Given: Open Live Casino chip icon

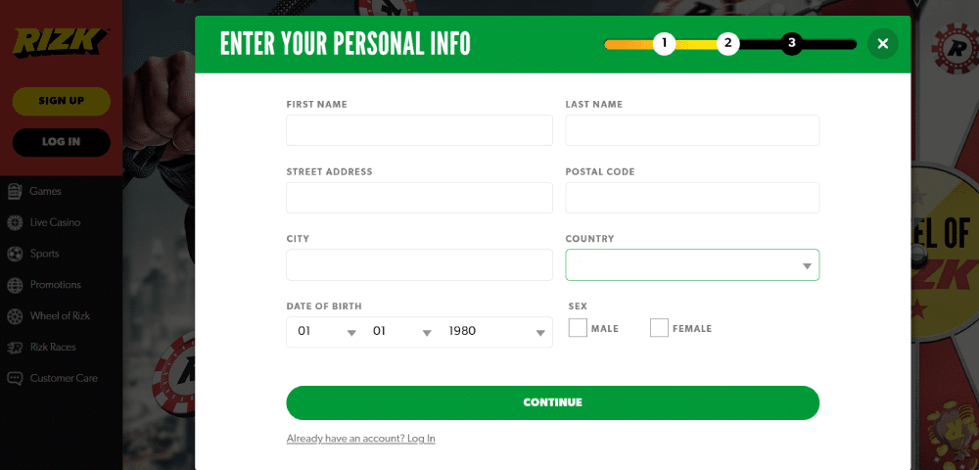Looking at the screenshot, I should [15, 223].
